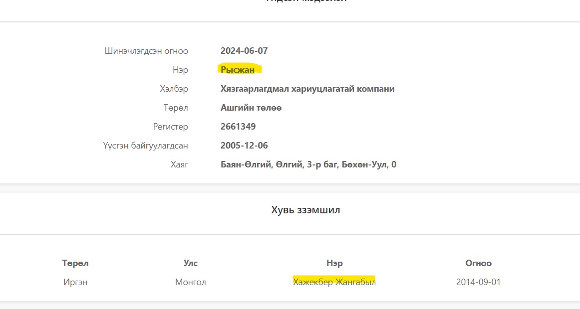Select the highlighted company name Рысжан
Image resolution: width=580 pixels, height=309 pixels.
pyautogui.click(x=238, y=70)
